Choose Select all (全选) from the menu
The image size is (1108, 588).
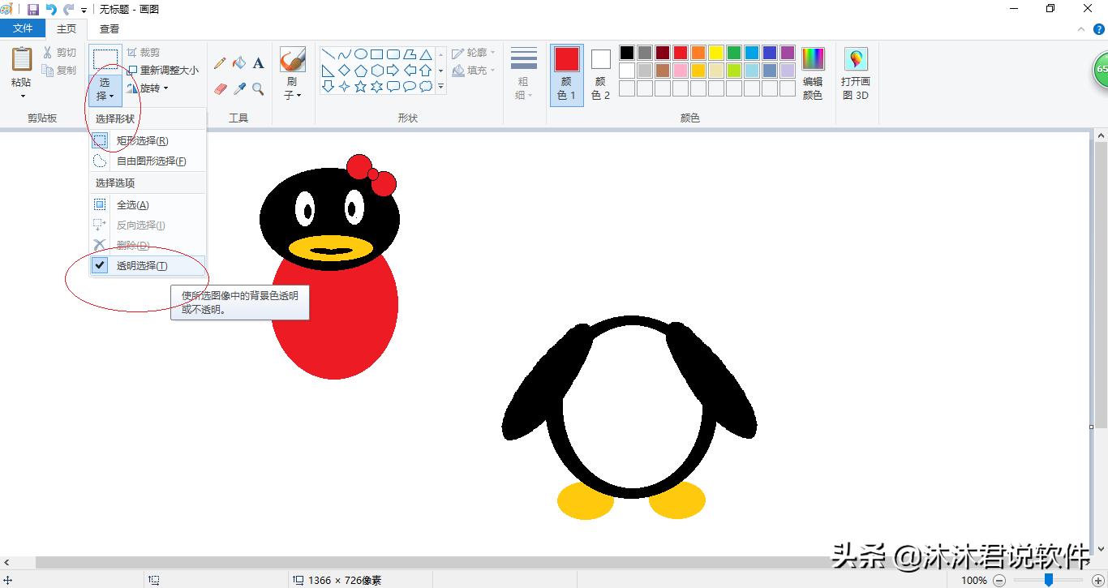click(x=147, y=205)
